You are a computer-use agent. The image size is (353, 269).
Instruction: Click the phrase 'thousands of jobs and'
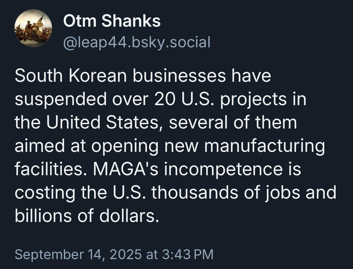coord(244,193)
